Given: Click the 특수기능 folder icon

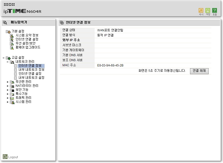Looking at the screenshot, I should (x=12, y=94).
